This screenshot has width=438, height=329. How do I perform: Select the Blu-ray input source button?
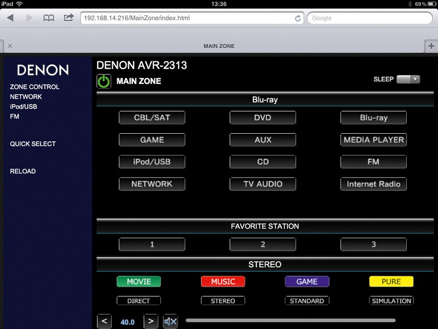(x=373, y=117)
